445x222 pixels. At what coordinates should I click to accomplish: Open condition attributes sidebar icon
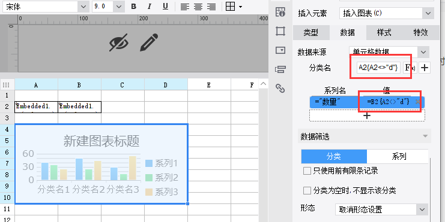click(x=280, y=69)
